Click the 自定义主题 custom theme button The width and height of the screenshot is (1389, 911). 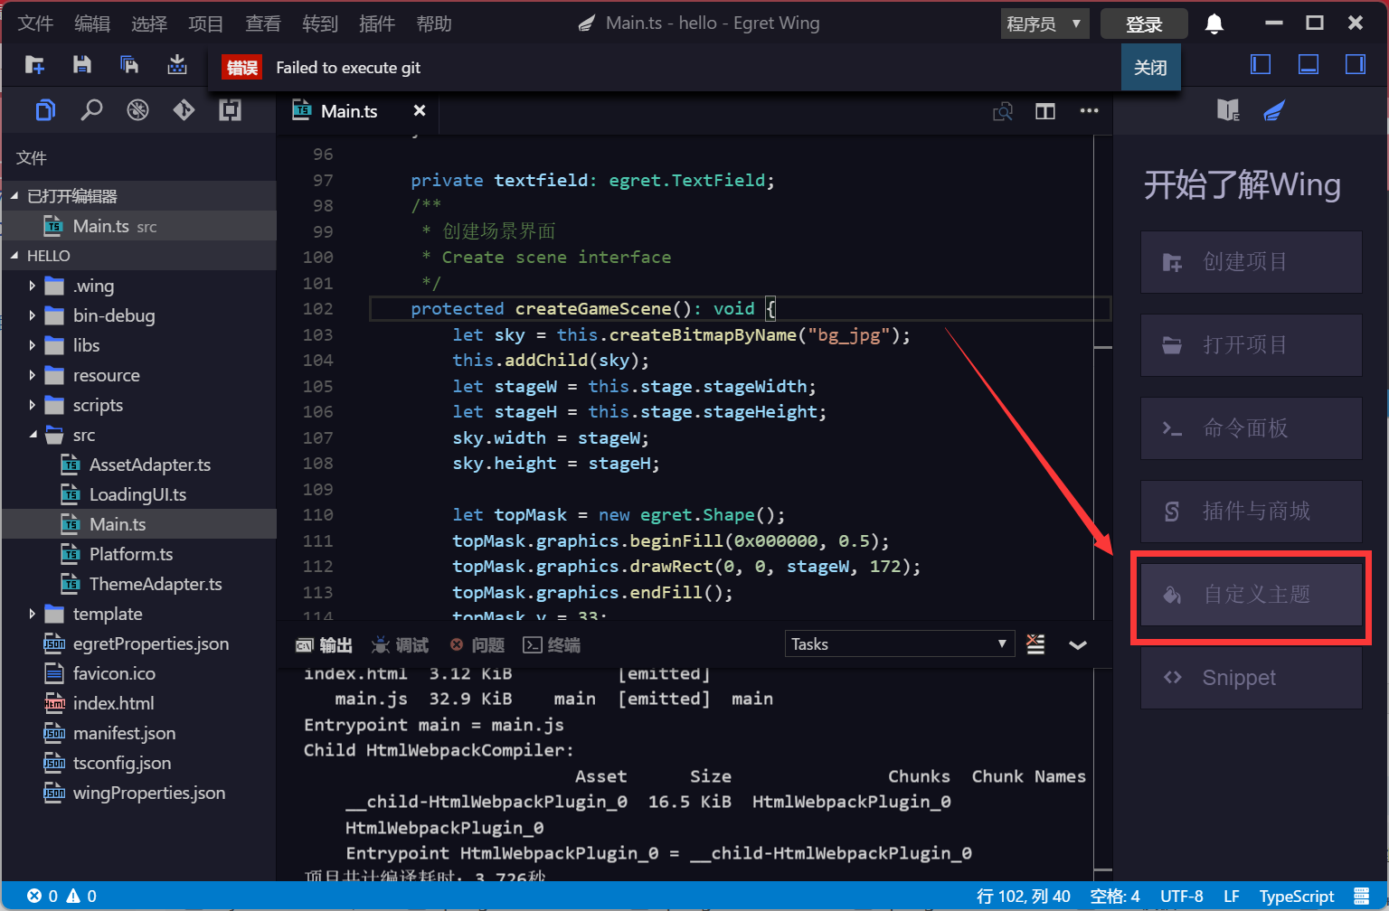click(1252, 595)
